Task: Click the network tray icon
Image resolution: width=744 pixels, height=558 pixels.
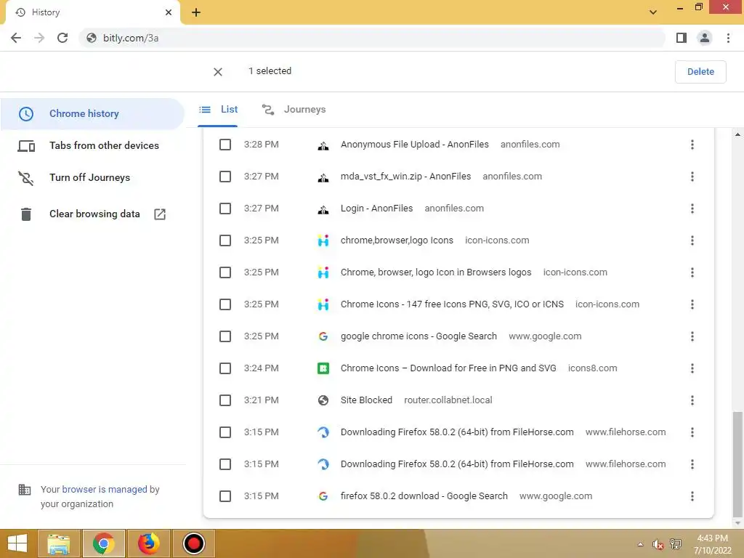Action: 675,544
